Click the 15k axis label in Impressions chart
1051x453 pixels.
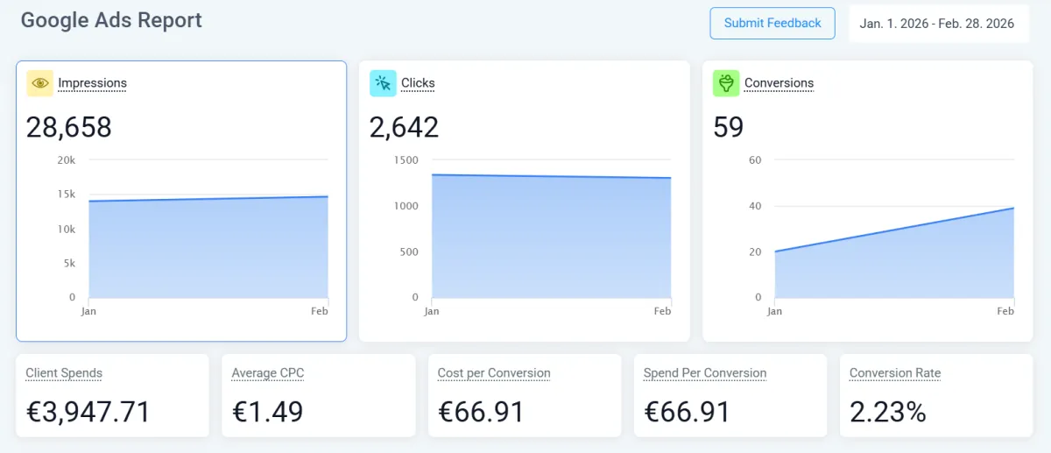pyautogui.click(x=67, y=195)
